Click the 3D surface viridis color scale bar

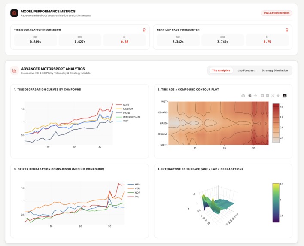coord(276,203)
